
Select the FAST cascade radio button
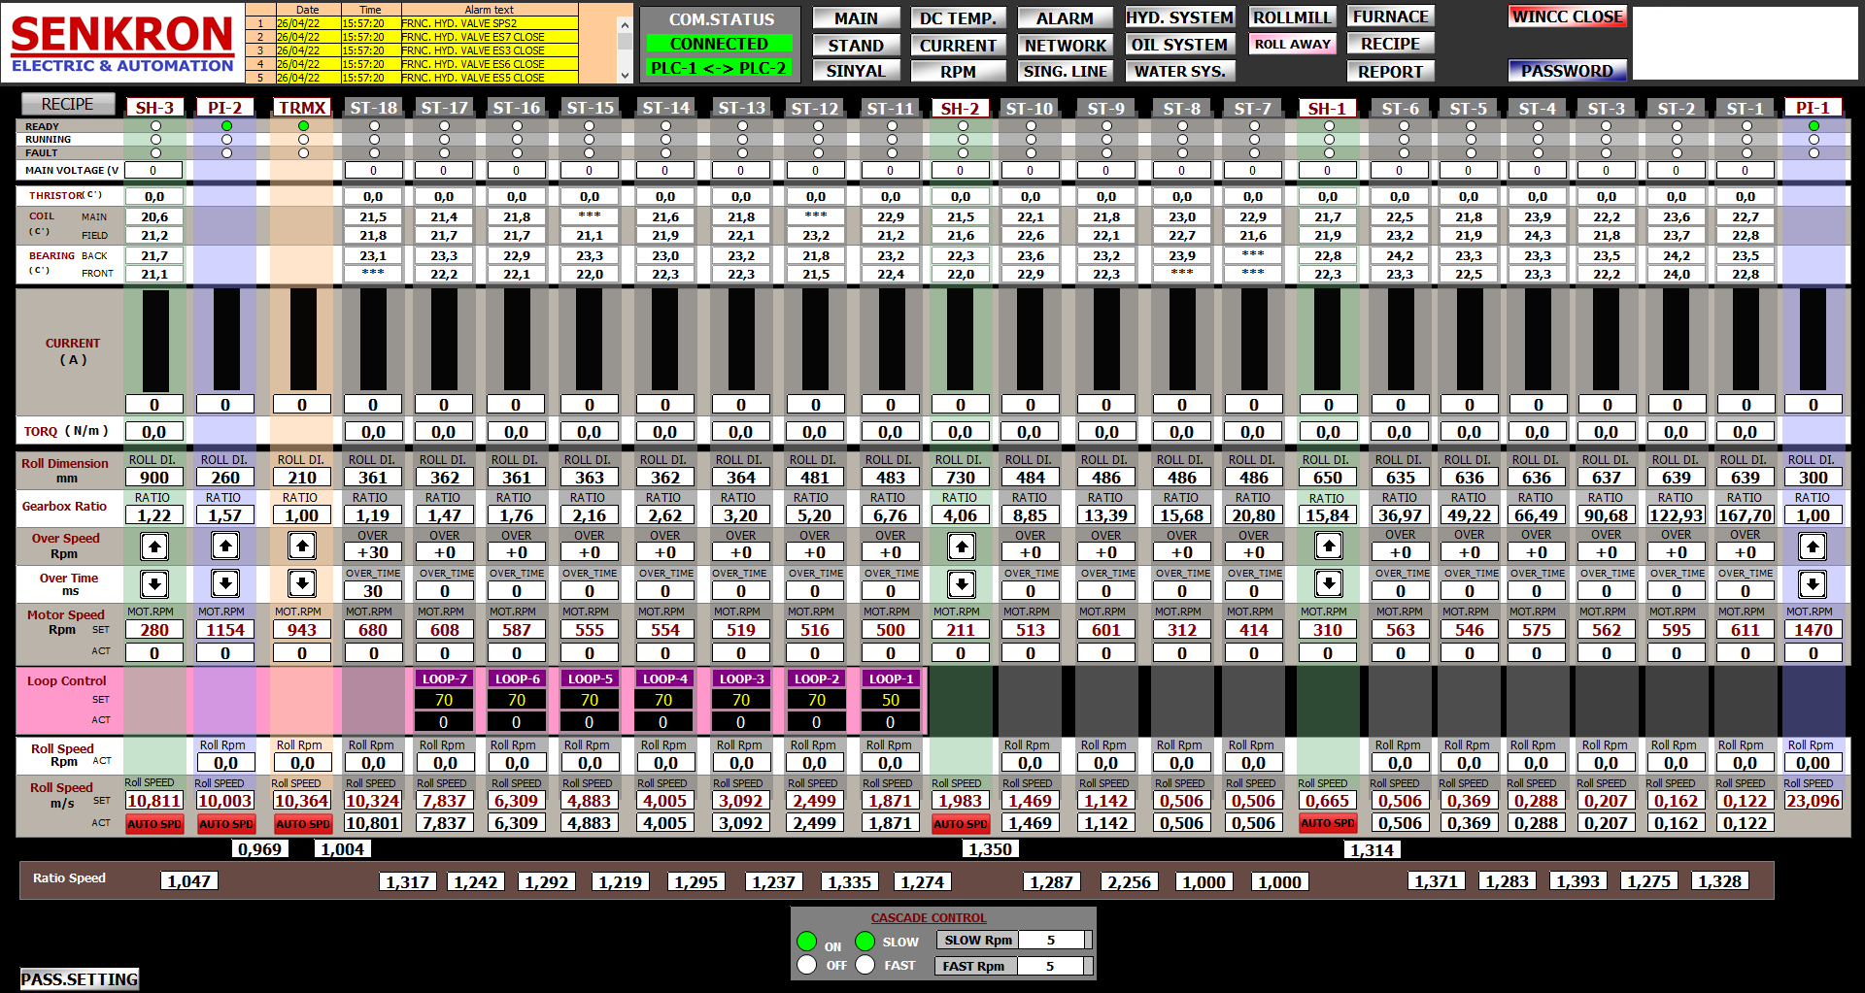(x=865, y=965)
